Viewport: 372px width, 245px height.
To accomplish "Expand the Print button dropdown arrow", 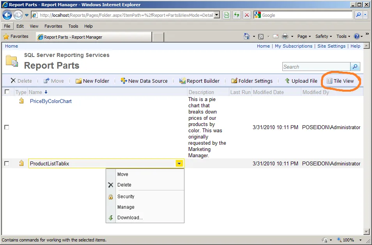I will coord(292,37).
